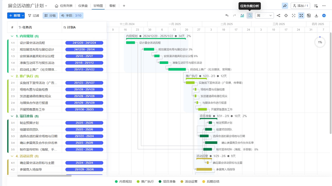
Task: Click the undo arrow above the chart
Action: tap(227, 15)
